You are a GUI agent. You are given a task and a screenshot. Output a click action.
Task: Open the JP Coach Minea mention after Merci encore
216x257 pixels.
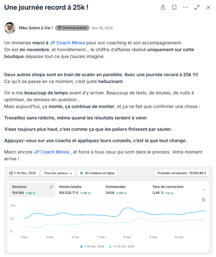pos(52,152)
